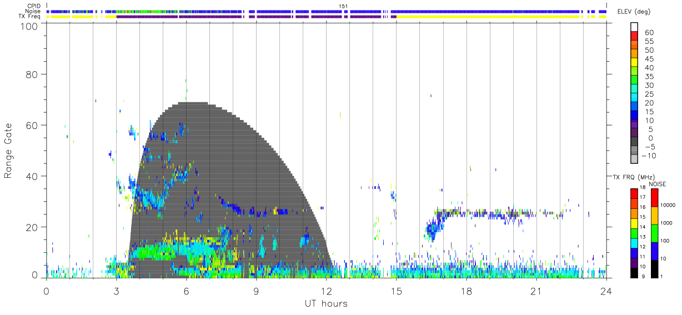Viewport: 682px width, 315px height.
Task: Select the 18 tick on the UT hours axis
Action: (467, 291)
